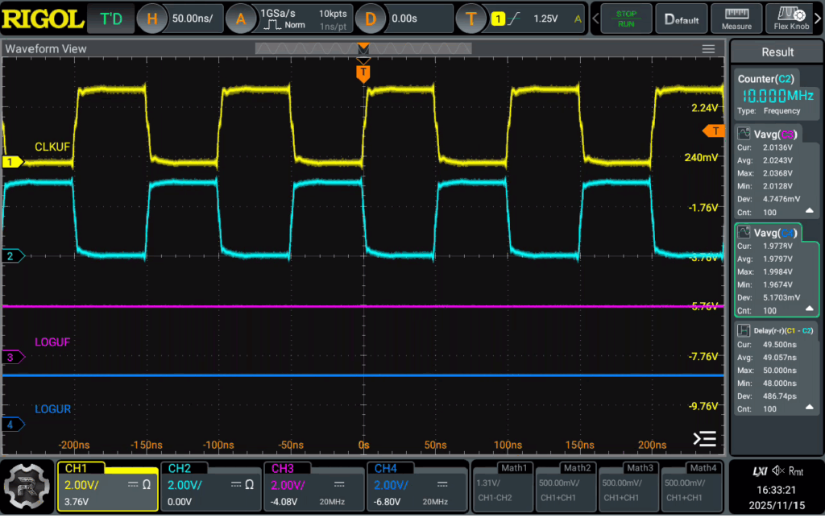The height and width of the screenshot is (518, 825).
Task: Collapse result sidebar with list icon
Action: 705,438
